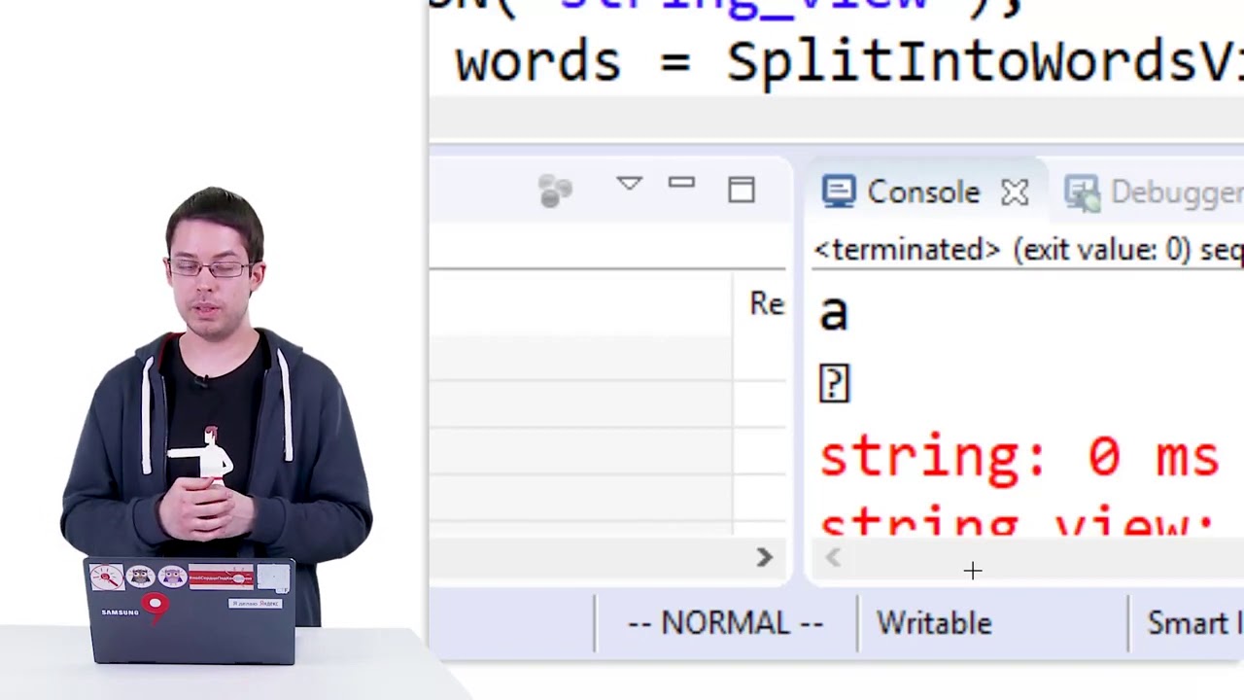The image size is (1244, 700).
Task: Click the 'string_view:' console output line
Action: point(1017,522)
